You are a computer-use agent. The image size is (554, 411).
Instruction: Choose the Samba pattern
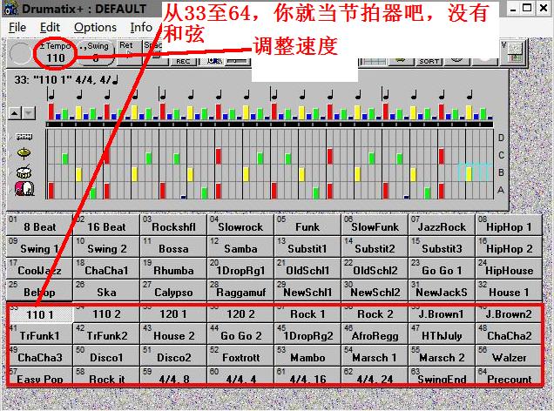(240, 246)
